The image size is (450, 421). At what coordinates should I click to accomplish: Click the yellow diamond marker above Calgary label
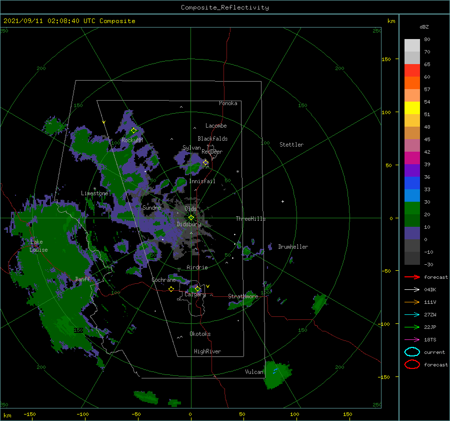(x=197, y=288)
